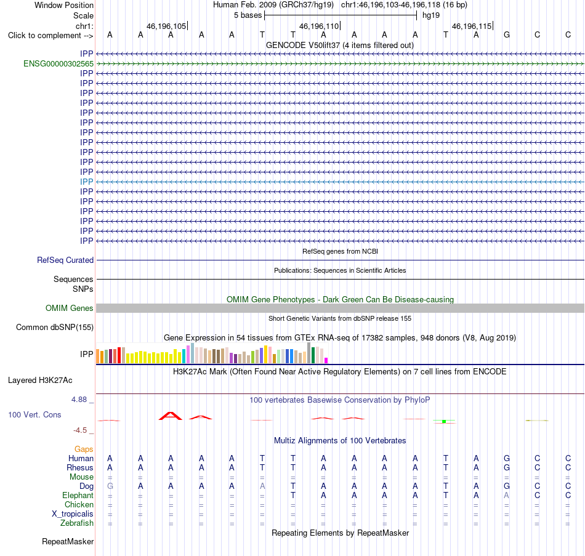The height and width of the screenshot is (556, 585).
Task: Click the RefSeq Curated item line
Action: (x=341, y=260)
